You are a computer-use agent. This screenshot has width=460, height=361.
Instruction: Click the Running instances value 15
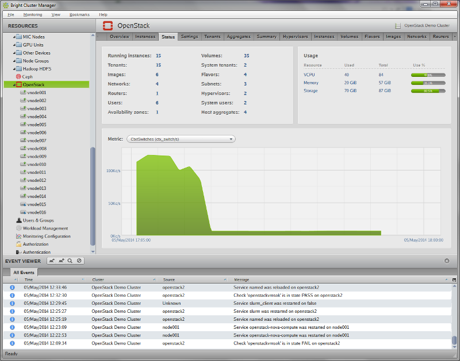tap(159, 56)
